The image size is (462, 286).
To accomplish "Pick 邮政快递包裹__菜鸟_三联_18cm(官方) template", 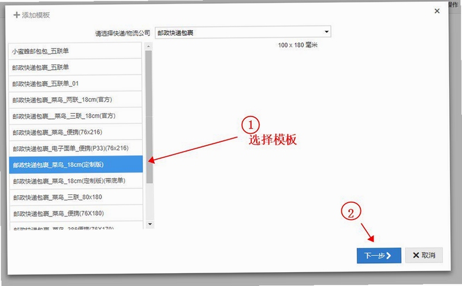I will tap(76, 116).
